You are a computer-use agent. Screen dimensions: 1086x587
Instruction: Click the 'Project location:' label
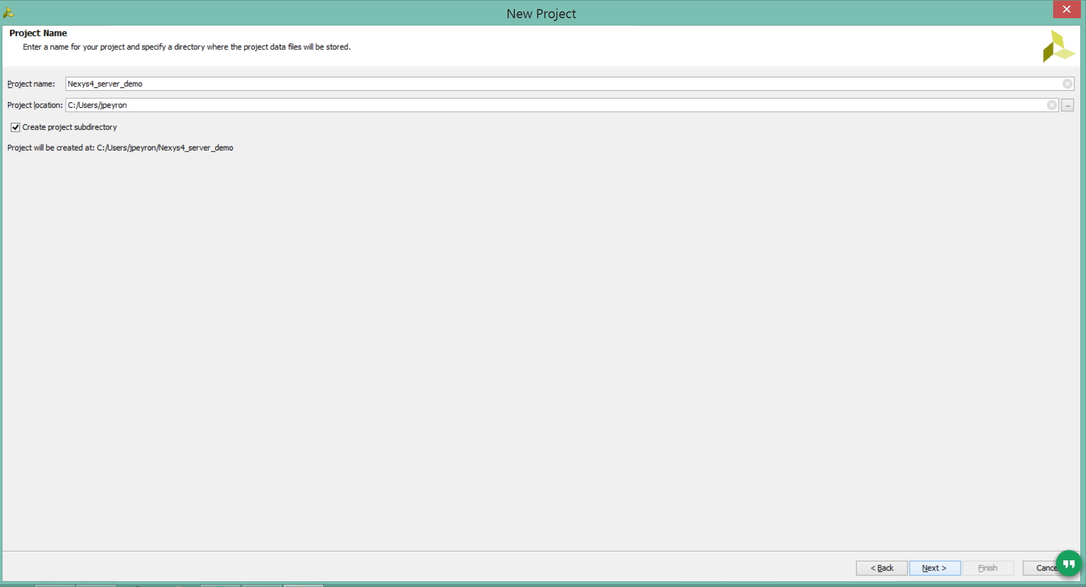click(35, 105)
